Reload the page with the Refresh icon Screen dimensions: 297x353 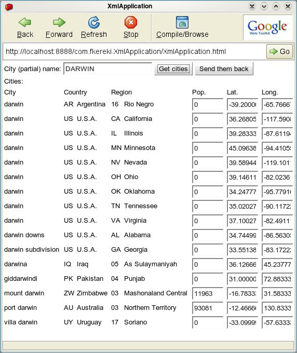[x=93, y=22]
